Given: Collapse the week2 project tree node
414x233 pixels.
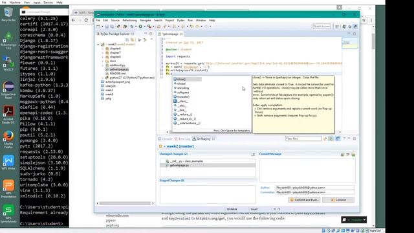Looking at the screenshot, I should 98,45.
